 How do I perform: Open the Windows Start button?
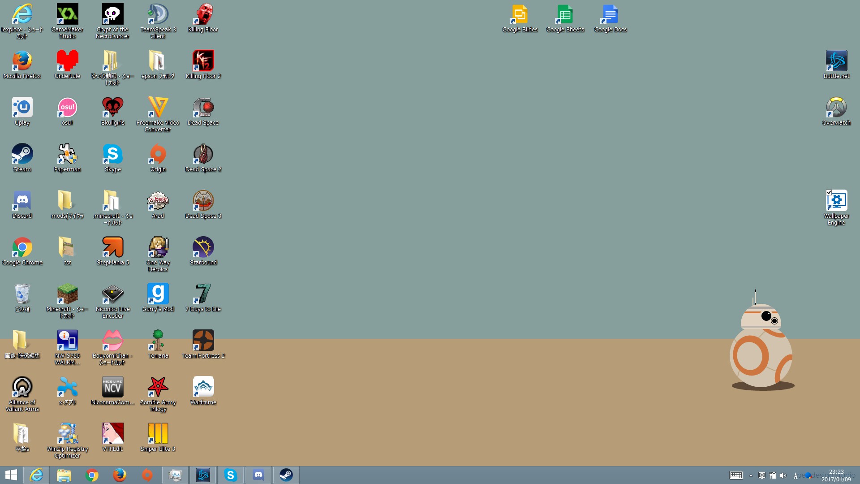click(11, 475)
